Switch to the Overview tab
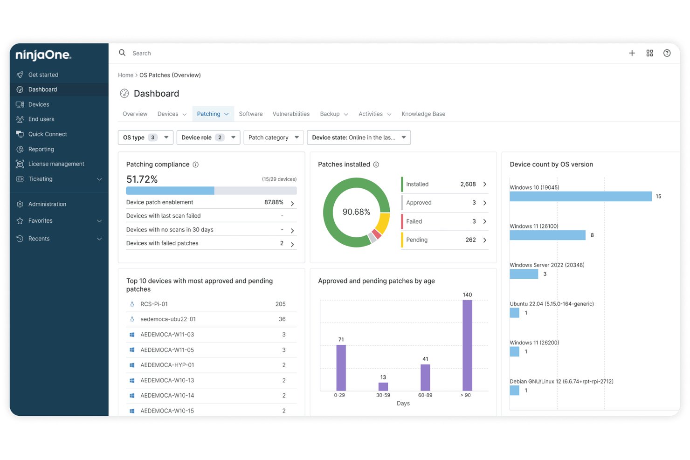The height and width of the screenshot is (460, 690). [135, 114]
